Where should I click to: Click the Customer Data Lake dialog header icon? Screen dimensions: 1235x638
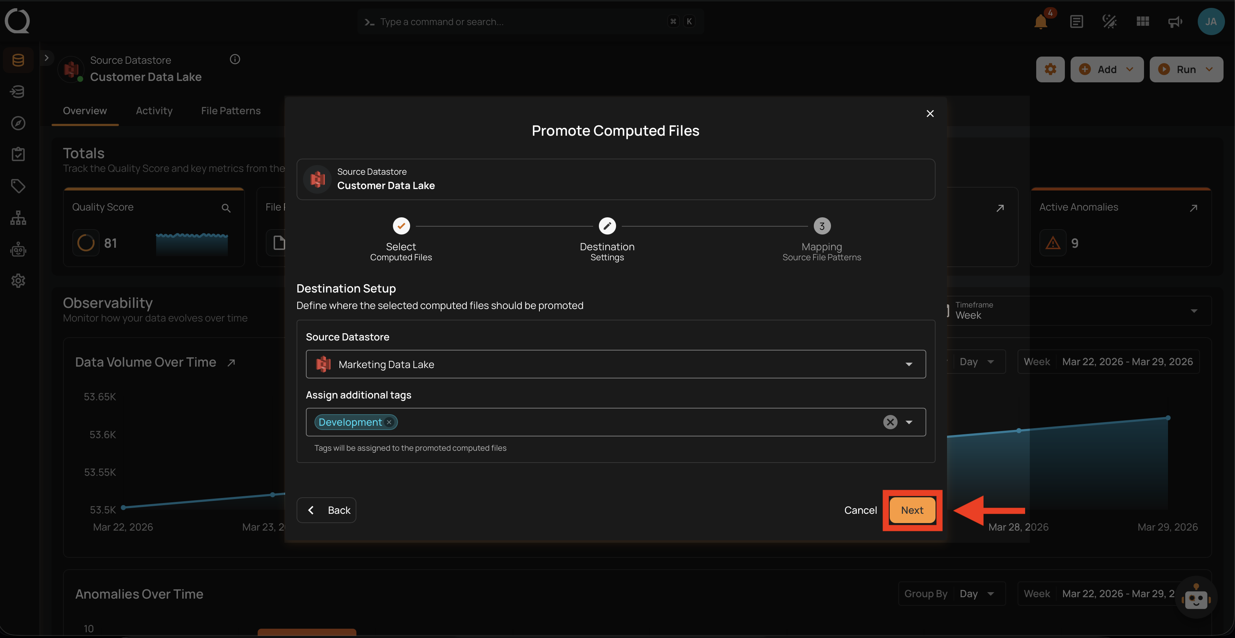pos(317,179)
